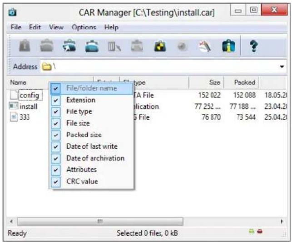Viewport: 292px width, 242px height.
Task: Click the CAR Manager title bar app icon
Action: (x=12, y=12)
